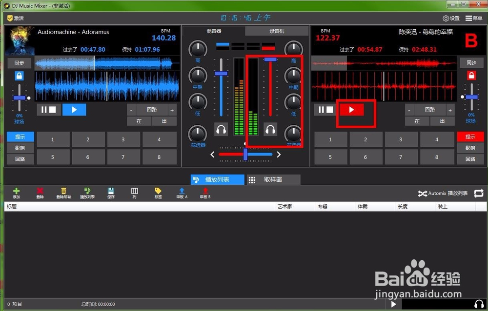Viewport: 488px width, 311px height.
Task: Open 设置 gear settings
Action: point(451,19)
